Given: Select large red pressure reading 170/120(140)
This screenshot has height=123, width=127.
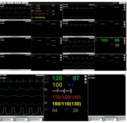Looking at the screenshot, I should 66,97.
